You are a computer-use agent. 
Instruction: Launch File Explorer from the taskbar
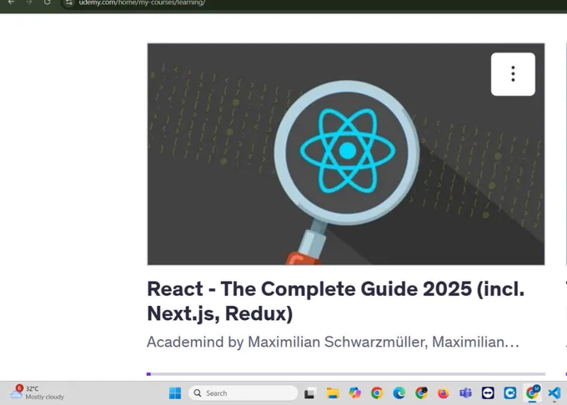tap(333, 393)
